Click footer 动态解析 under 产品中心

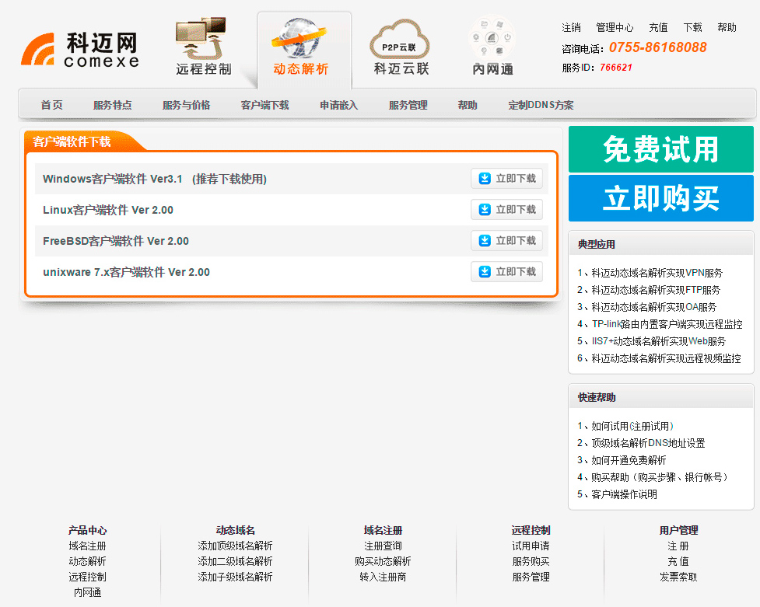(87, 561)
